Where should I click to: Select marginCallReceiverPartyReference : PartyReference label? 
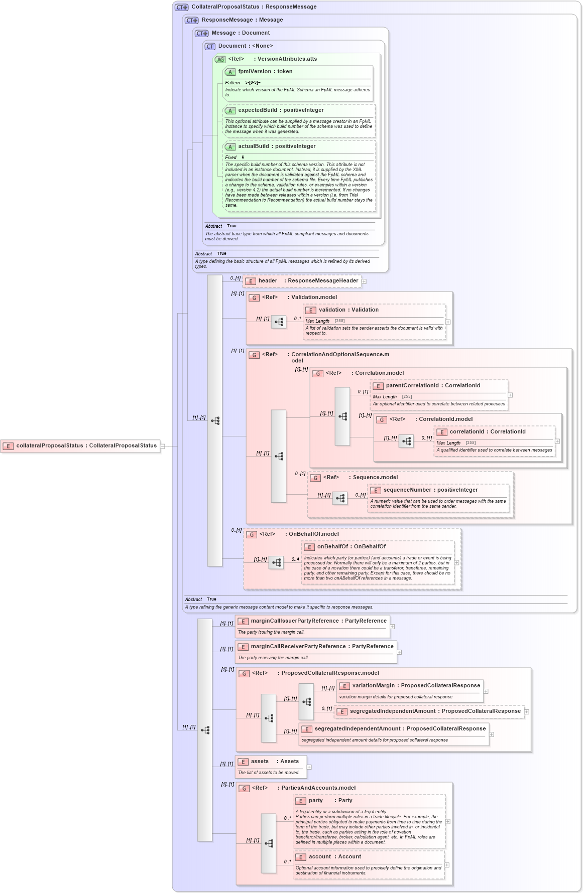[322, 647]
